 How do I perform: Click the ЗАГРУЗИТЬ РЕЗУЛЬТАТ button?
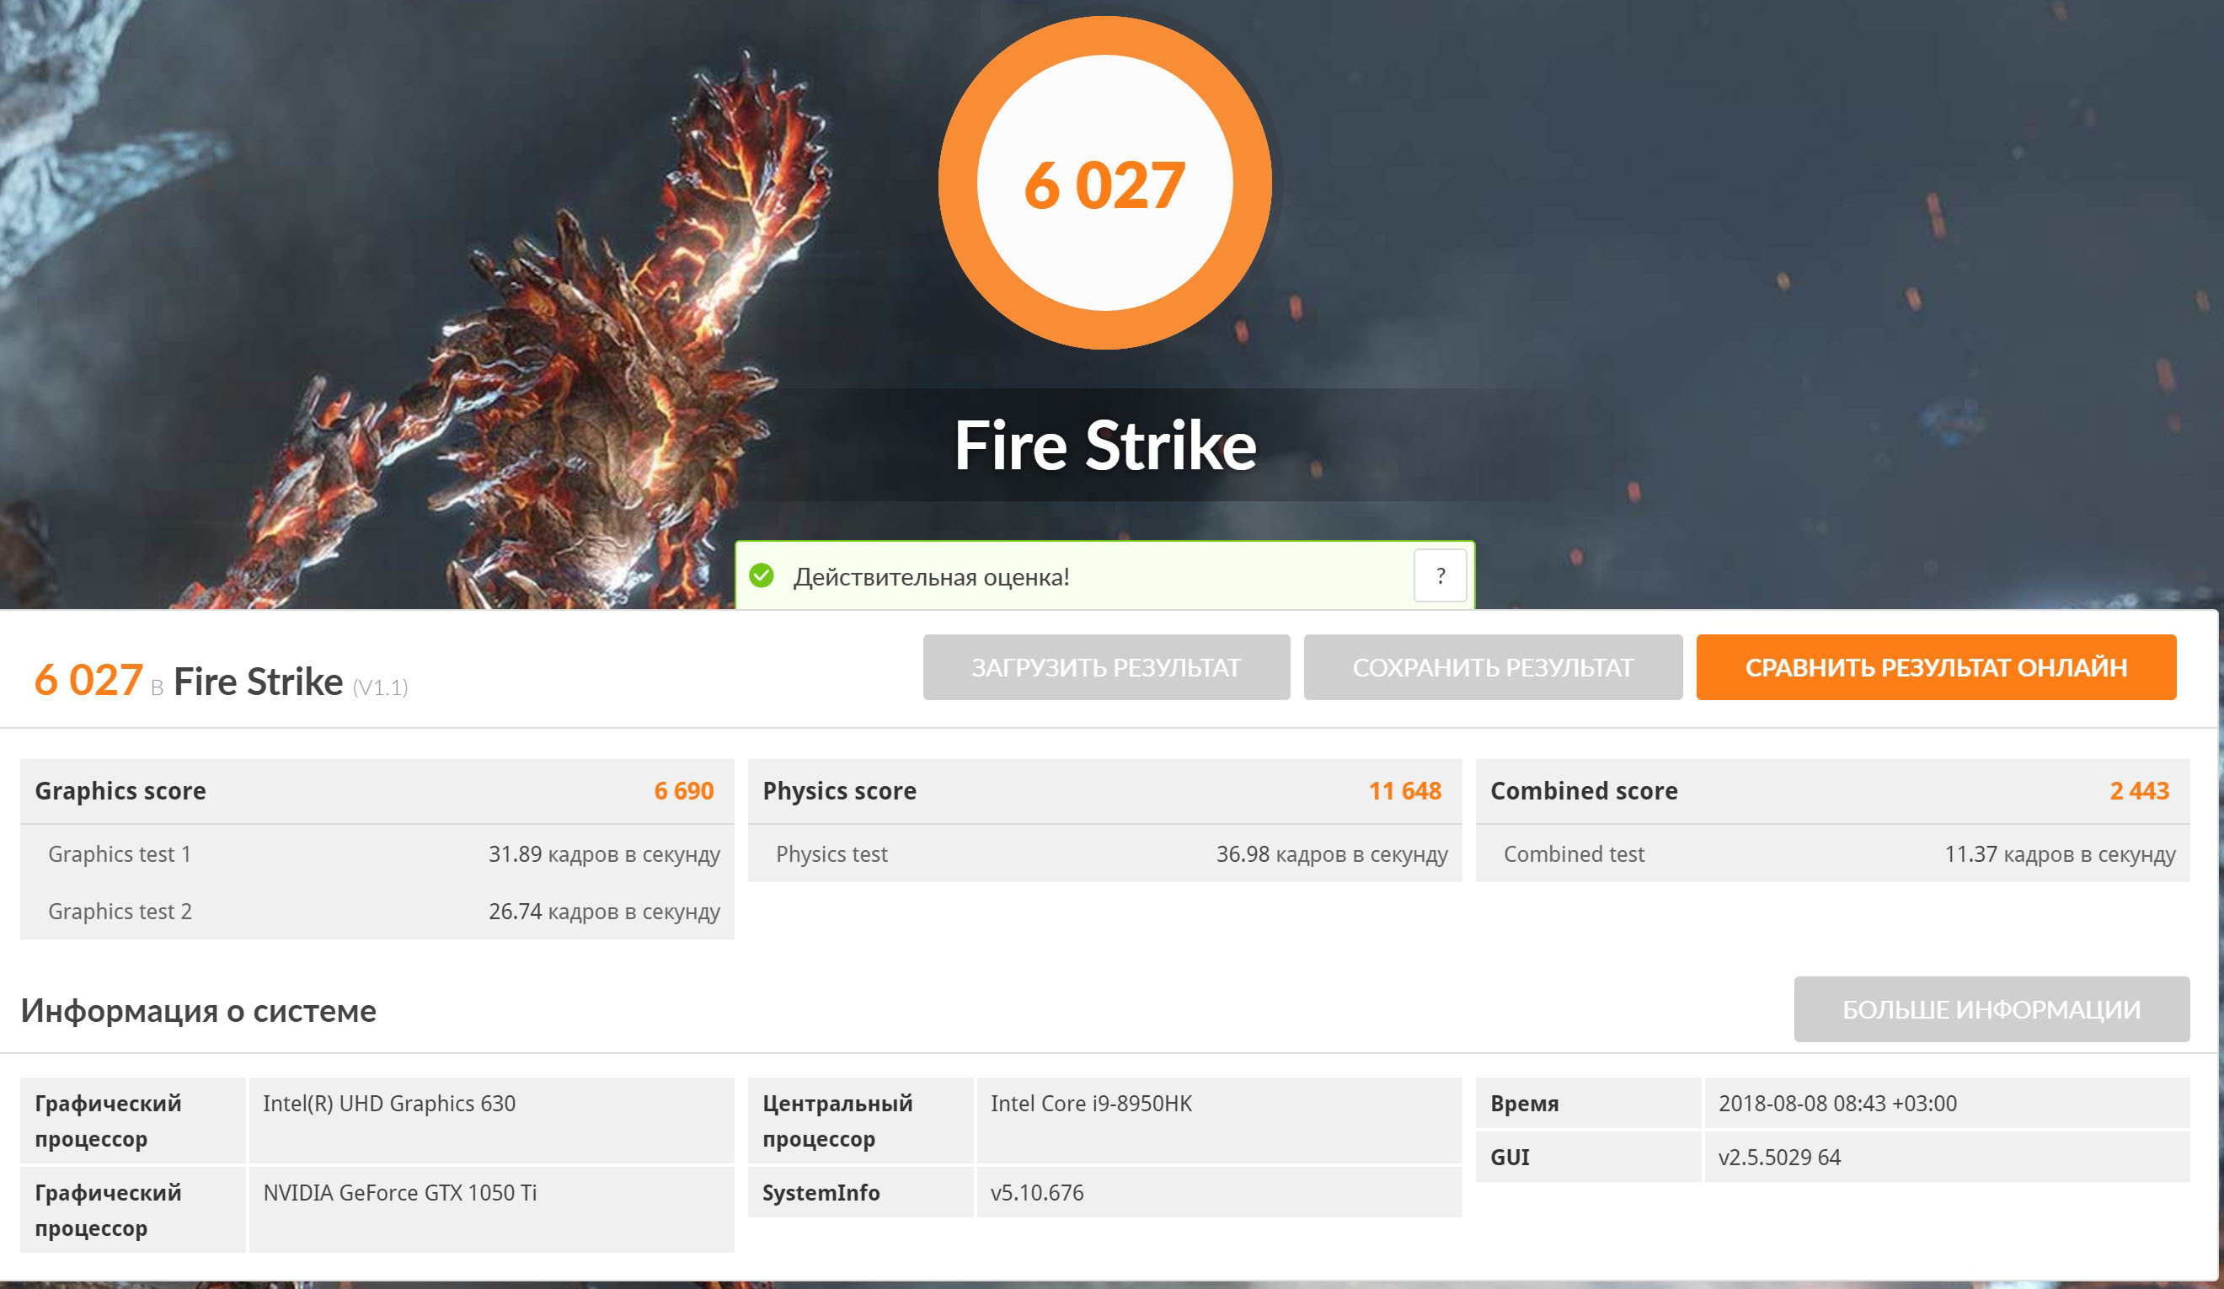(1106, 667)
